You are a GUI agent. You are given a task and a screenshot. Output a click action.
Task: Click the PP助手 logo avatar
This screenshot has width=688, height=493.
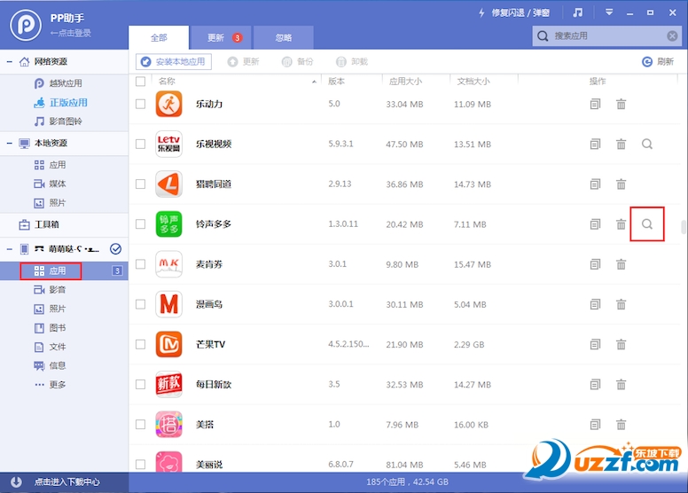pyautogui.click(x=26, y=25)
